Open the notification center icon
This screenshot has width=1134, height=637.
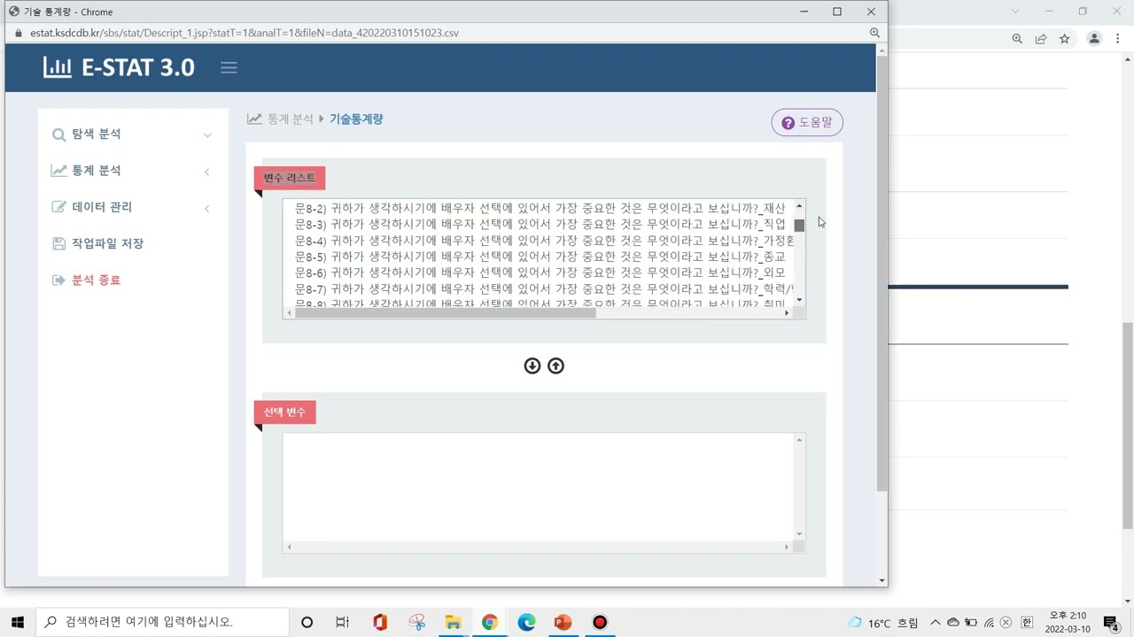pos(1111,623)
